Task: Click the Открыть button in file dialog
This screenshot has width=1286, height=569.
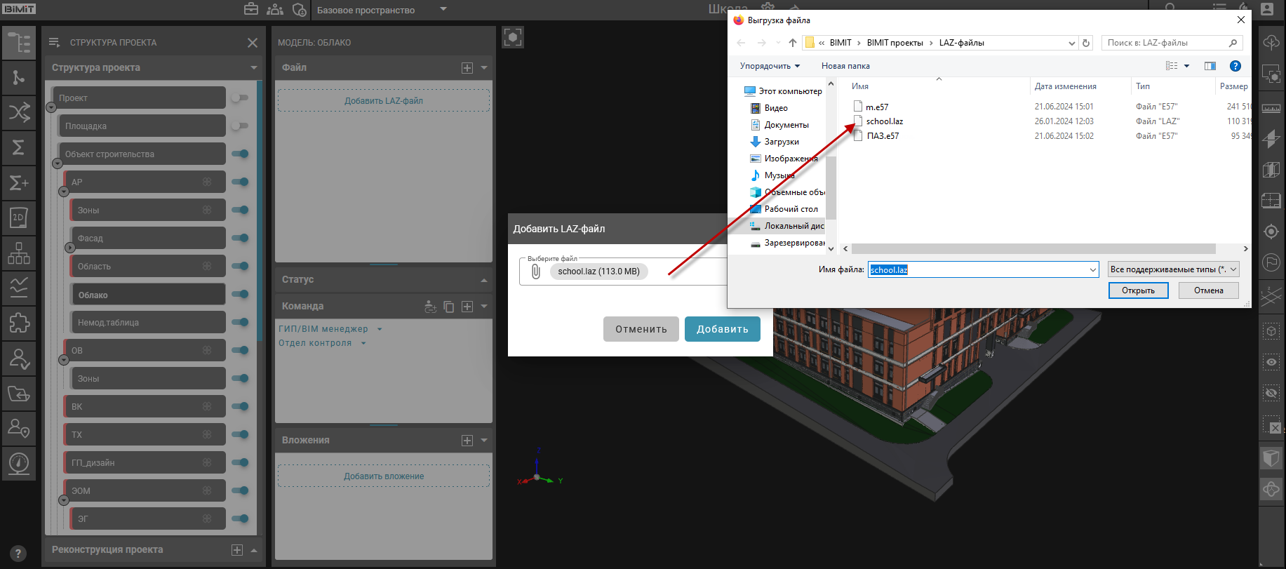Action: 1138,290
